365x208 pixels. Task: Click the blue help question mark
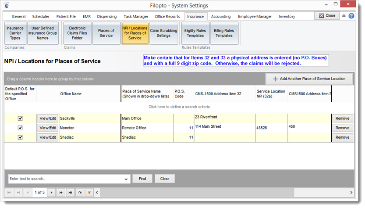[351, 16]
